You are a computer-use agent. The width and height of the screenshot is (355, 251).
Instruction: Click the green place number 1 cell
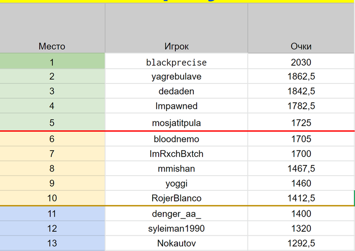click(52, 61)
